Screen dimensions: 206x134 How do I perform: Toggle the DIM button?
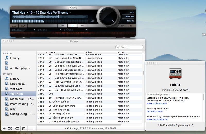tap(123, 26)
